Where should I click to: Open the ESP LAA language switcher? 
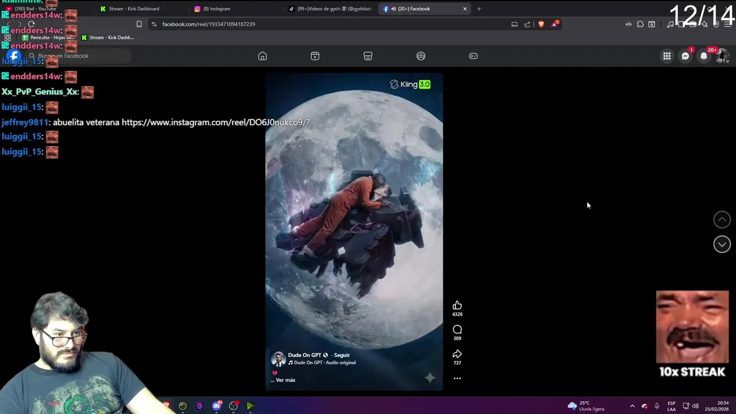(671, 406)
